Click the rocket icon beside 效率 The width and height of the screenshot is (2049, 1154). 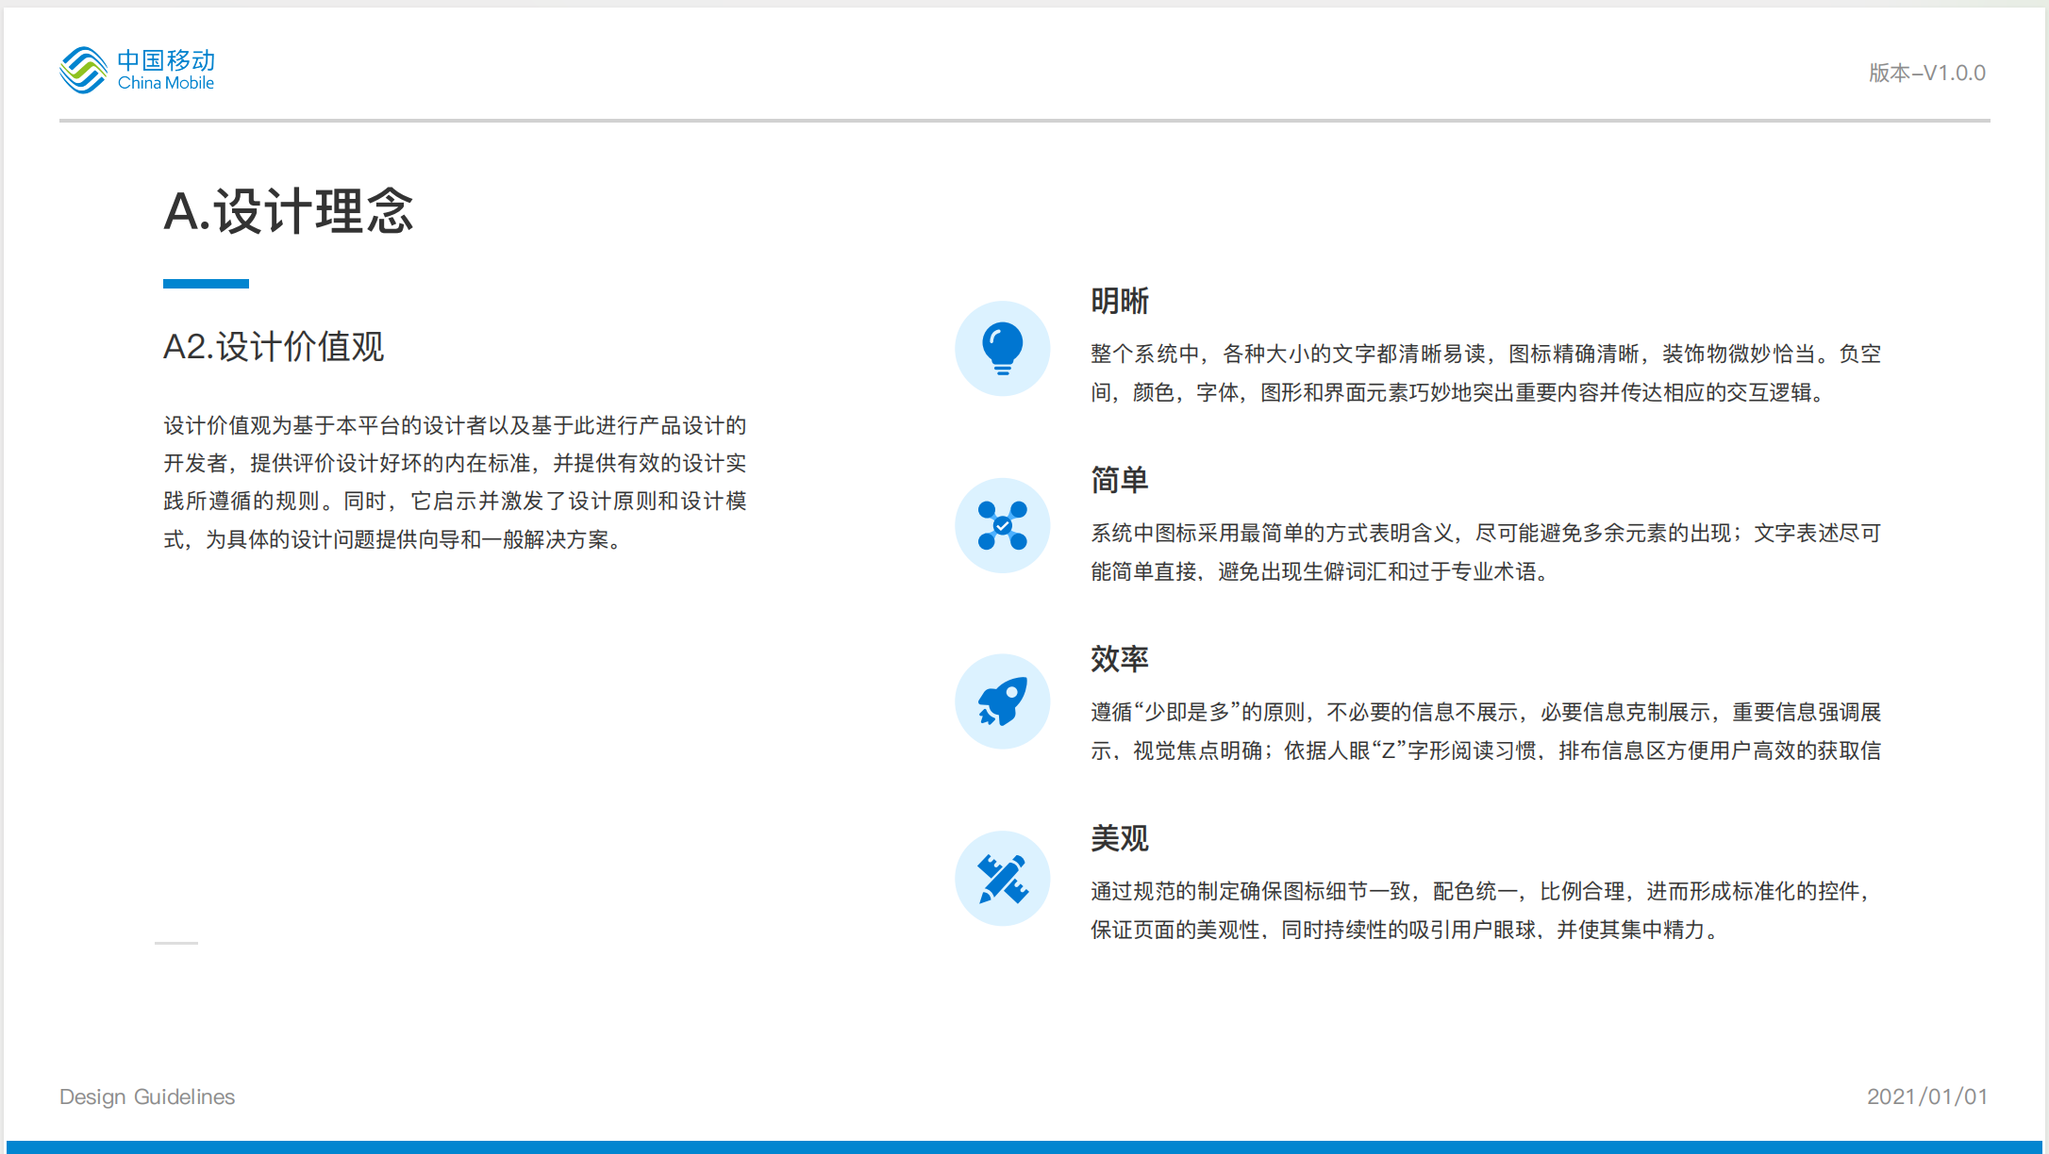1002,701
